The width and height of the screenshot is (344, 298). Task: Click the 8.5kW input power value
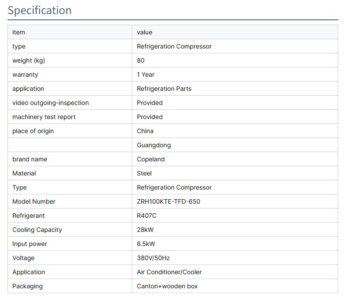click(x=146, y=244)
